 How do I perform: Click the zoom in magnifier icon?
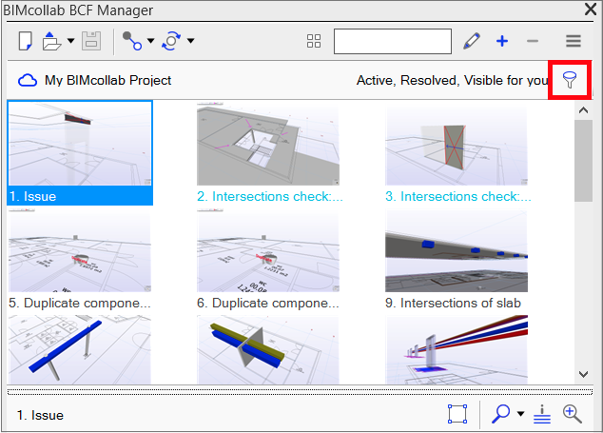573,414
